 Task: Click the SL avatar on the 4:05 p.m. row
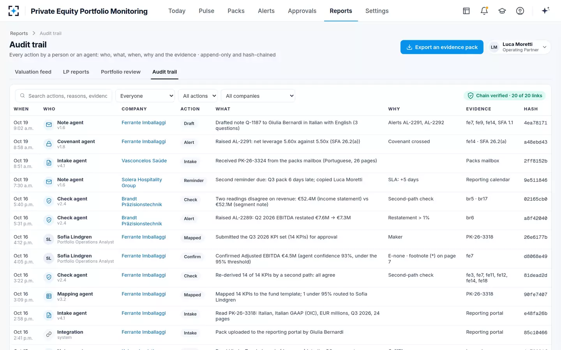(x=49, y=258)
